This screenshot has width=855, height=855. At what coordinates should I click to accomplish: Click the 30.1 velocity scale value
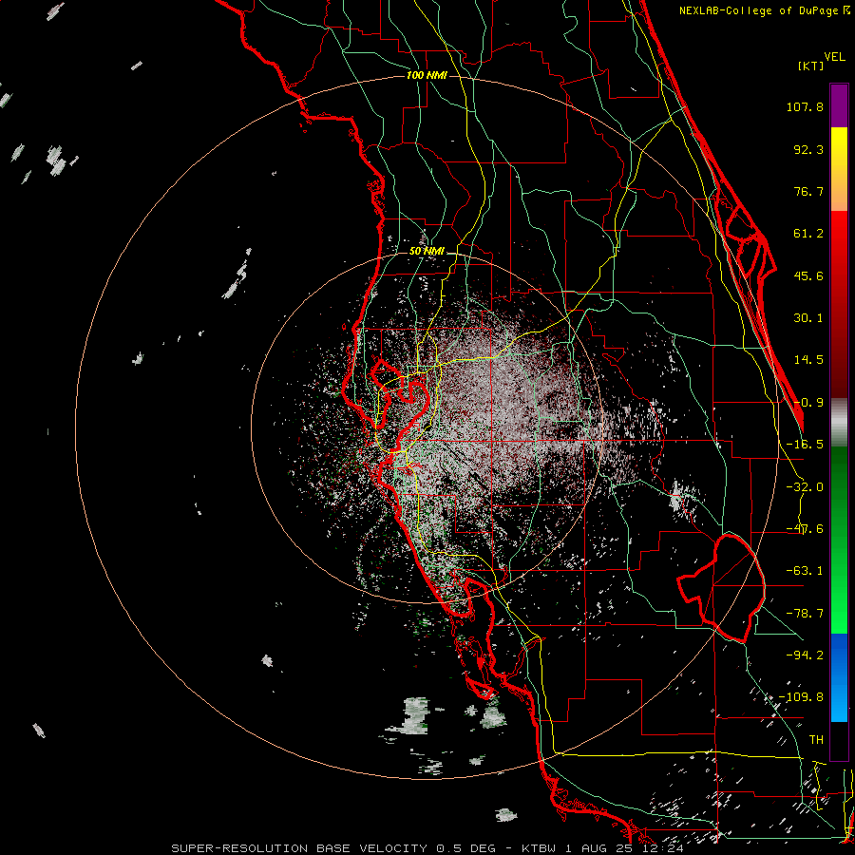[808, 318]
